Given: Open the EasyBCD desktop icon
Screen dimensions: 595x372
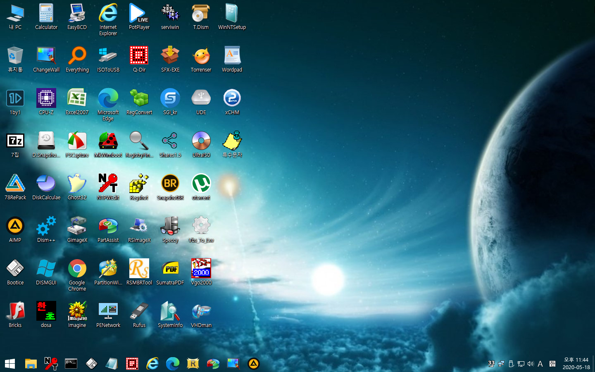Looking at the screenshot, I should [x=77, y=17].
